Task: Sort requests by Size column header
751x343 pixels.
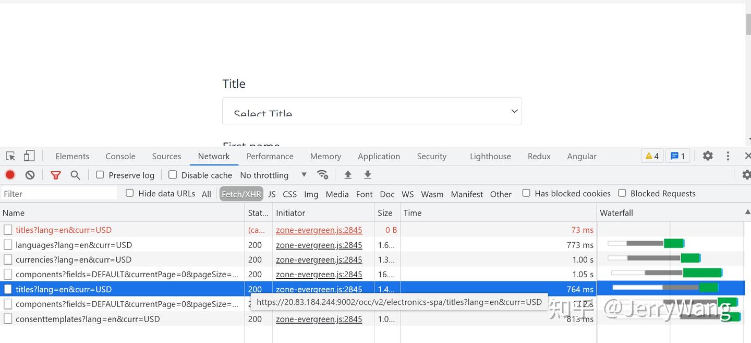Action: click(387, 212)
